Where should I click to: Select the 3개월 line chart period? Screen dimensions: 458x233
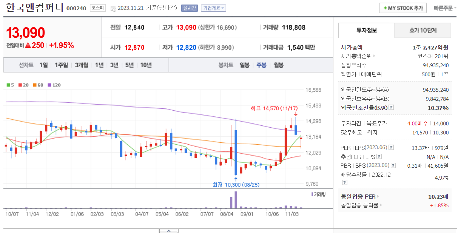coord(81,65)
